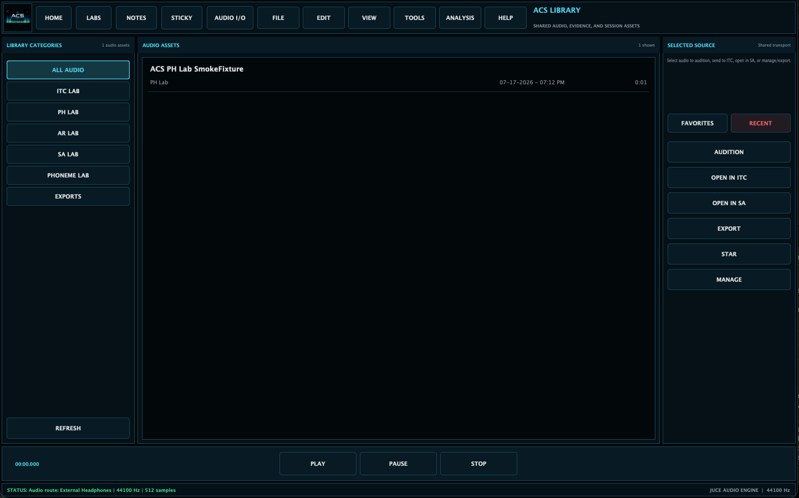Click the 07-17-2026 - 07:12 PM timestamp

(532, 83)
